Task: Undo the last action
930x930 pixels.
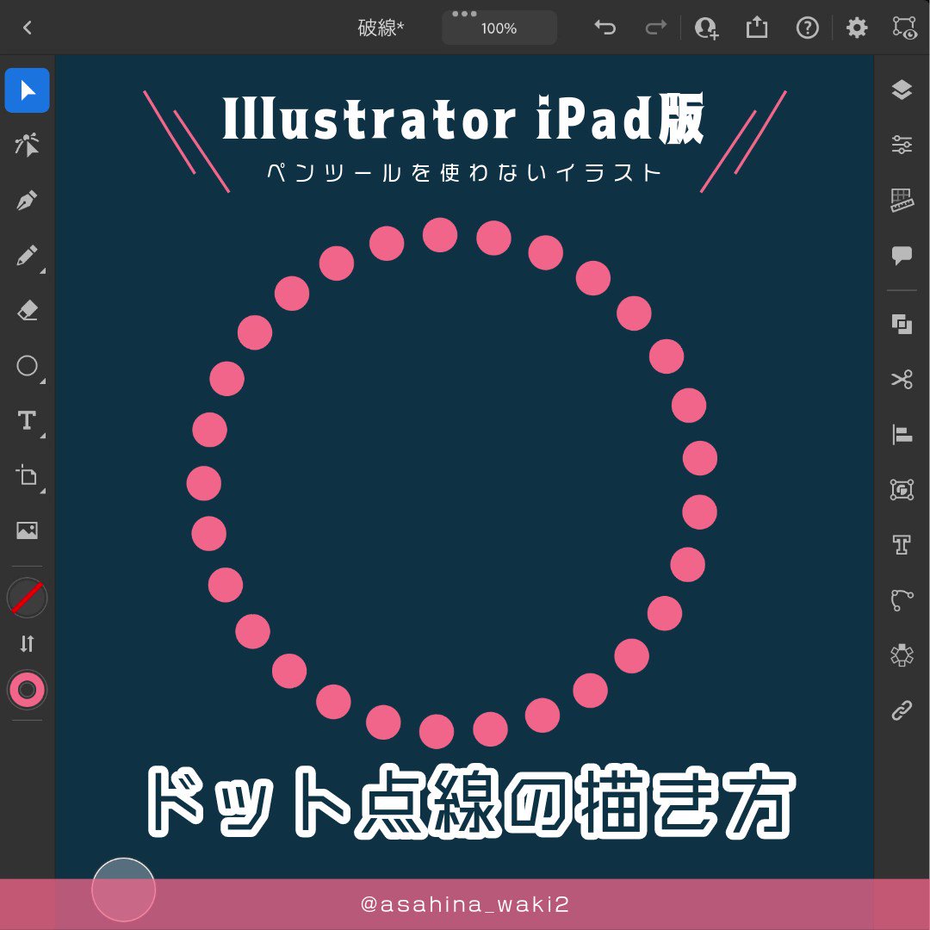Action: (605, 28)
